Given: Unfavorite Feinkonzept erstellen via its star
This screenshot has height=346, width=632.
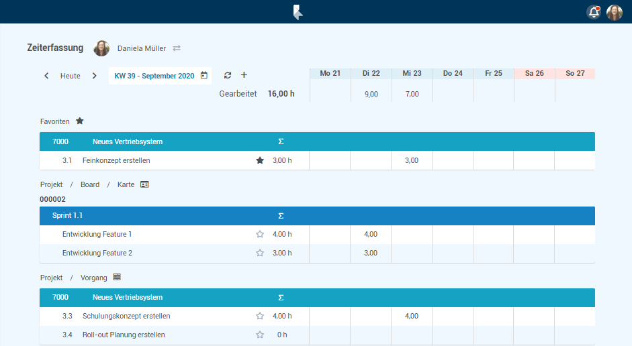Looking at the screenshot, I should tap(260, 160).
